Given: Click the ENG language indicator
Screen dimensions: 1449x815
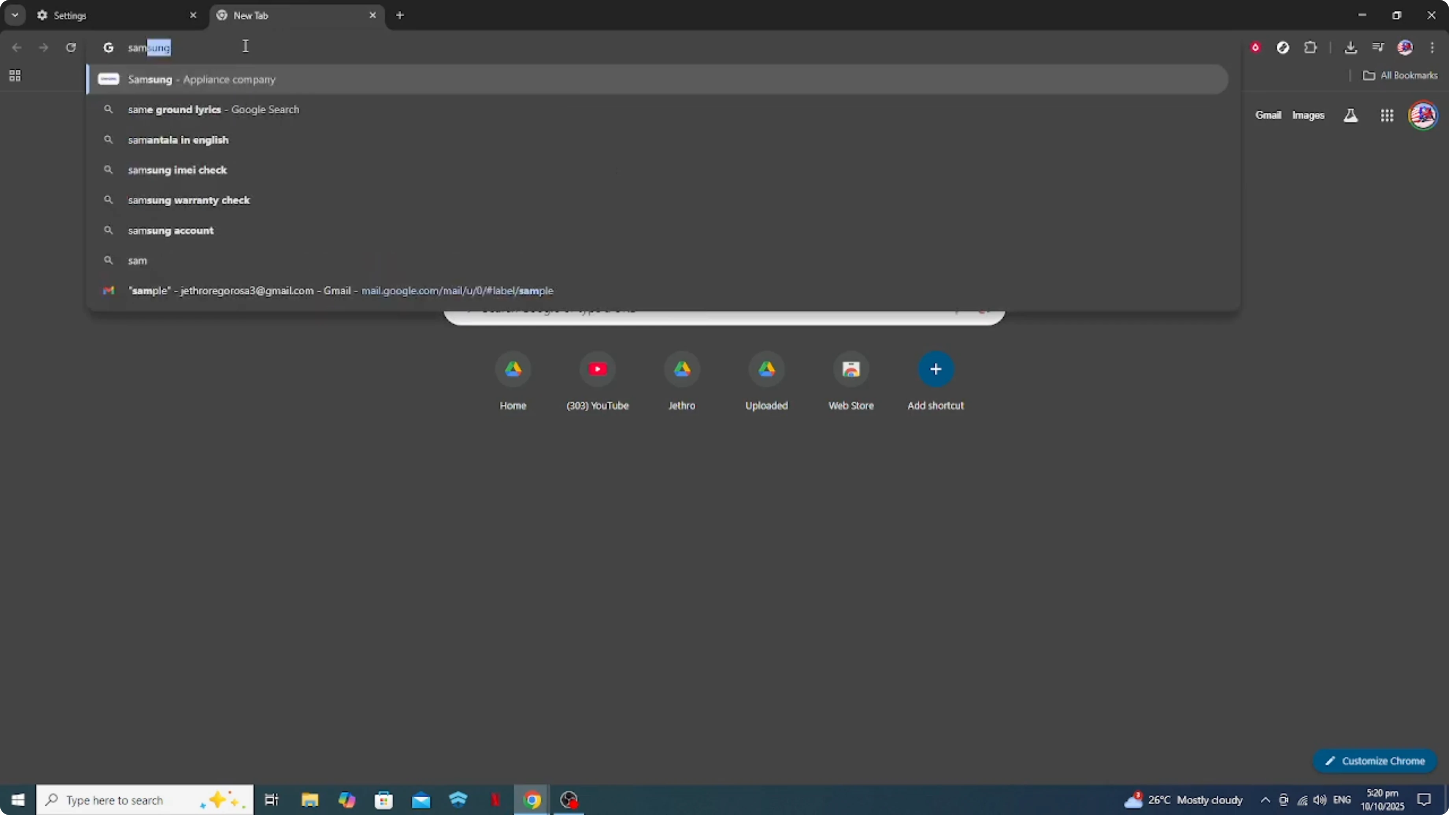Looking at the screenshot, I should (x=1342, y=800).
